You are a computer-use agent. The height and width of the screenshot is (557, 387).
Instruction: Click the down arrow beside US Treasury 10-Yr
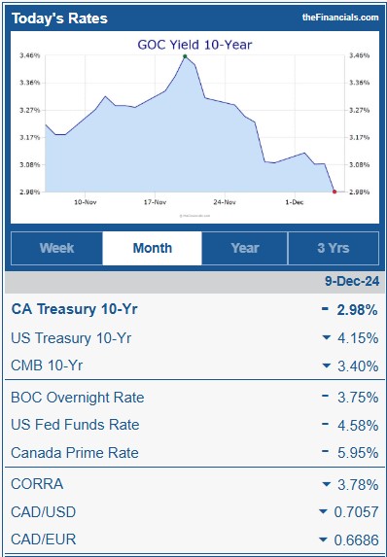(x=327, y=337)
